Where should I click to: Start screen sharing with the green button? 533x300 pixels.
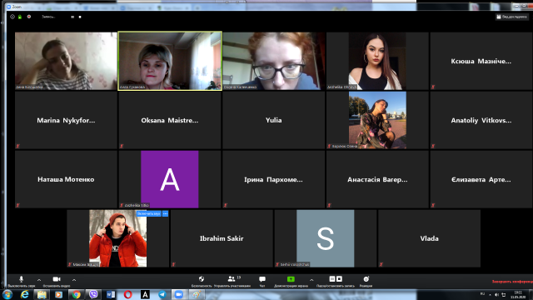[291, 281]
